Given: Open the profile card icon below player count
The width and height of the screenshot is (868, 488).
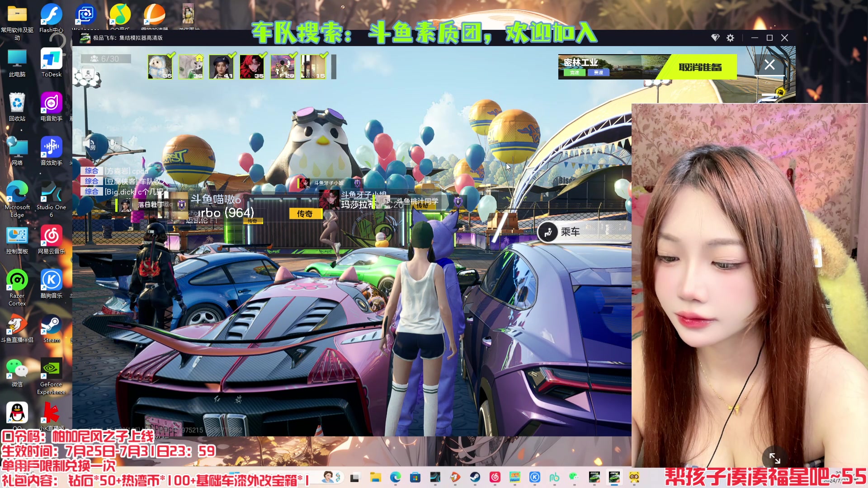Looking at the screenshot, I should [88, 72].
